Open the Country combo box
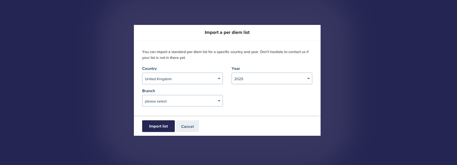The image size is (457, 165). (182, 78)
